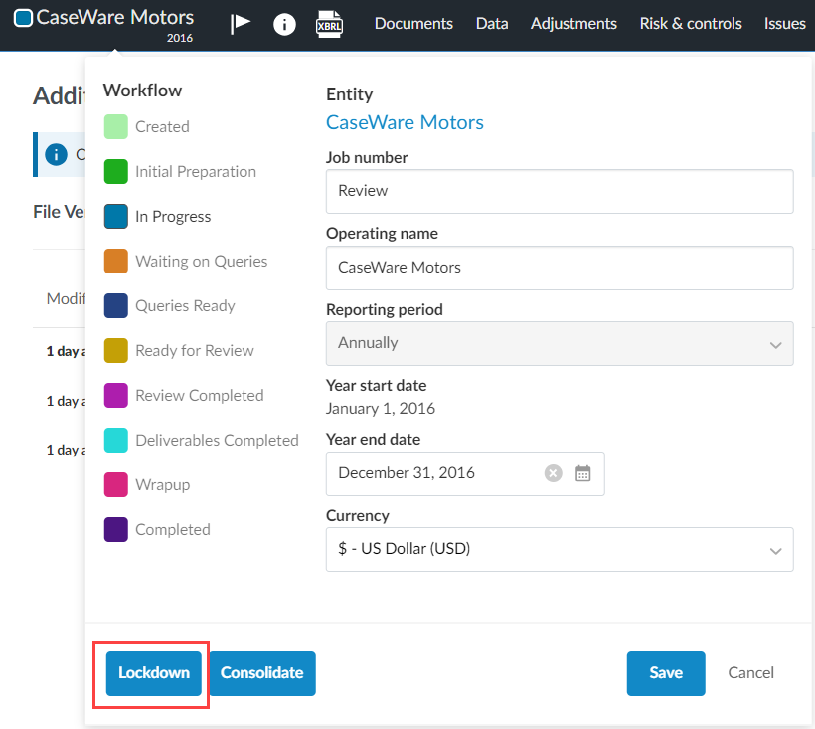Click the blue info icon on banner
The image size is (815, 729).
pos(56,154)
